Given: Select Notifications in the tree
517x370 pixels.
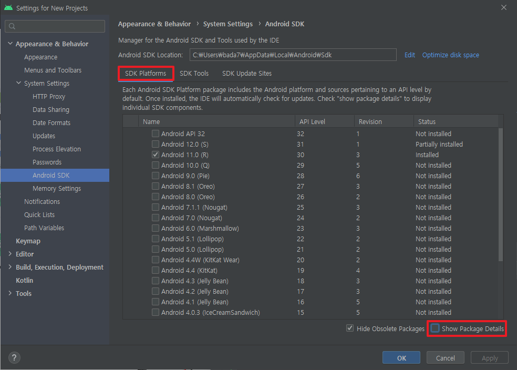Looking at the screenshot, I should coord(42,201).
